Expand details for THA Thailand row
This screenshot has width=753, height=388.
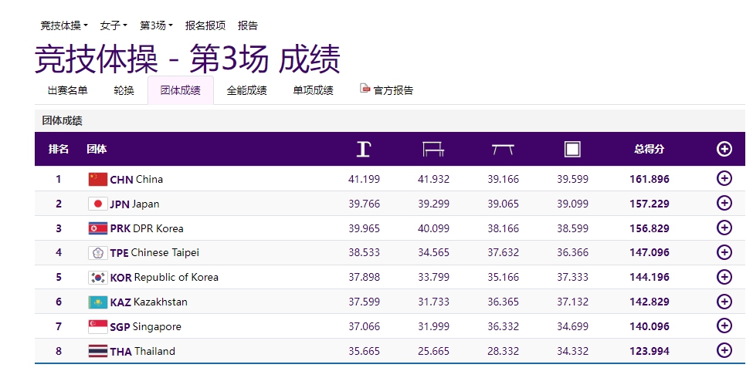[x=724, y=351]
